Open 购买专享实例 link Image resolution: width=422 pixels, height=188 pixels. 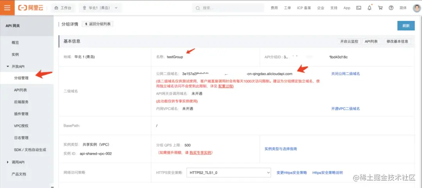[200, 153]
